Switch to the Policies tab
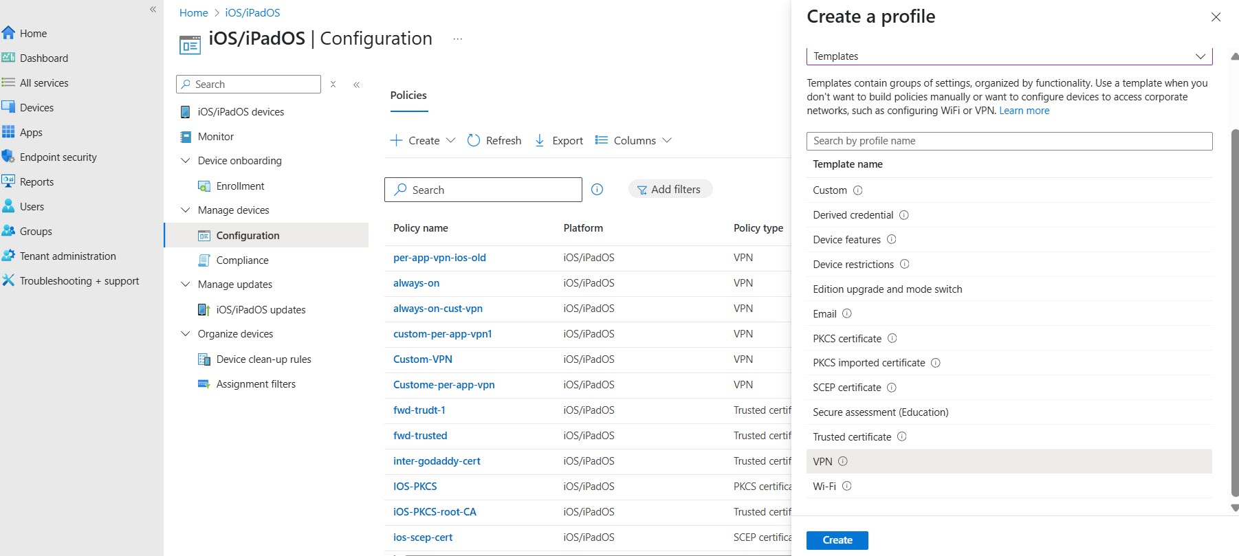Screen dimensions: 1239x556 point(408,96)
